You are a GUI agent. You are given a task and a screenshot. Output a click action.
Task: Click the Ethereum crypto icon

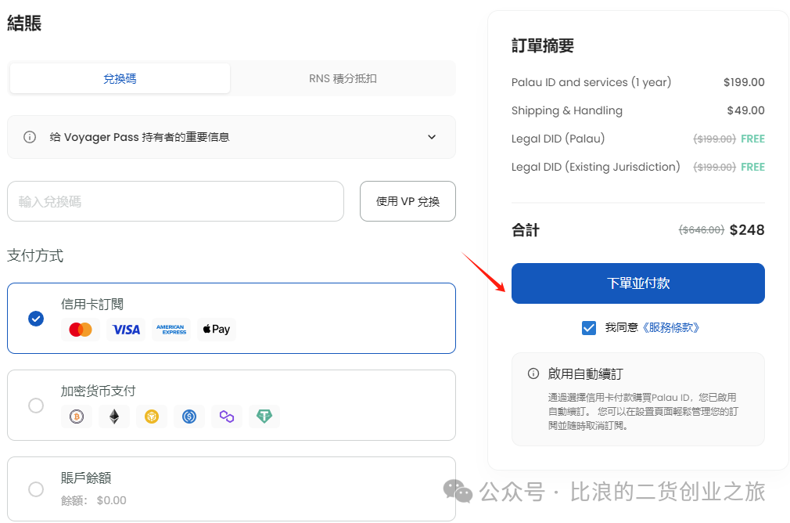click(113, 417)
